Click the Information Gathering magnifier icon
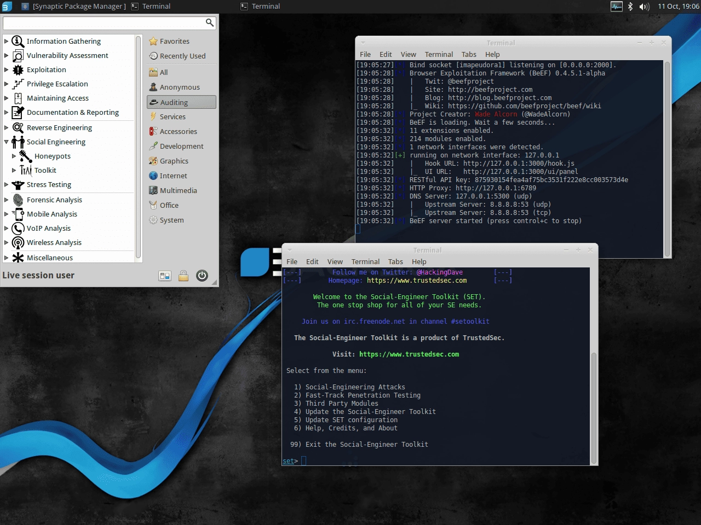701x525 pixels. [x=18, y=41]
